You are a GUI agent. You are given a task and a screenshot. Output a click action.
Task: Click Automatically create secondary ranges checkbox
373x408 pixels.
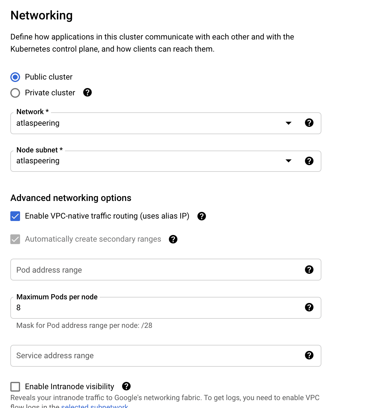pos(15,239)
